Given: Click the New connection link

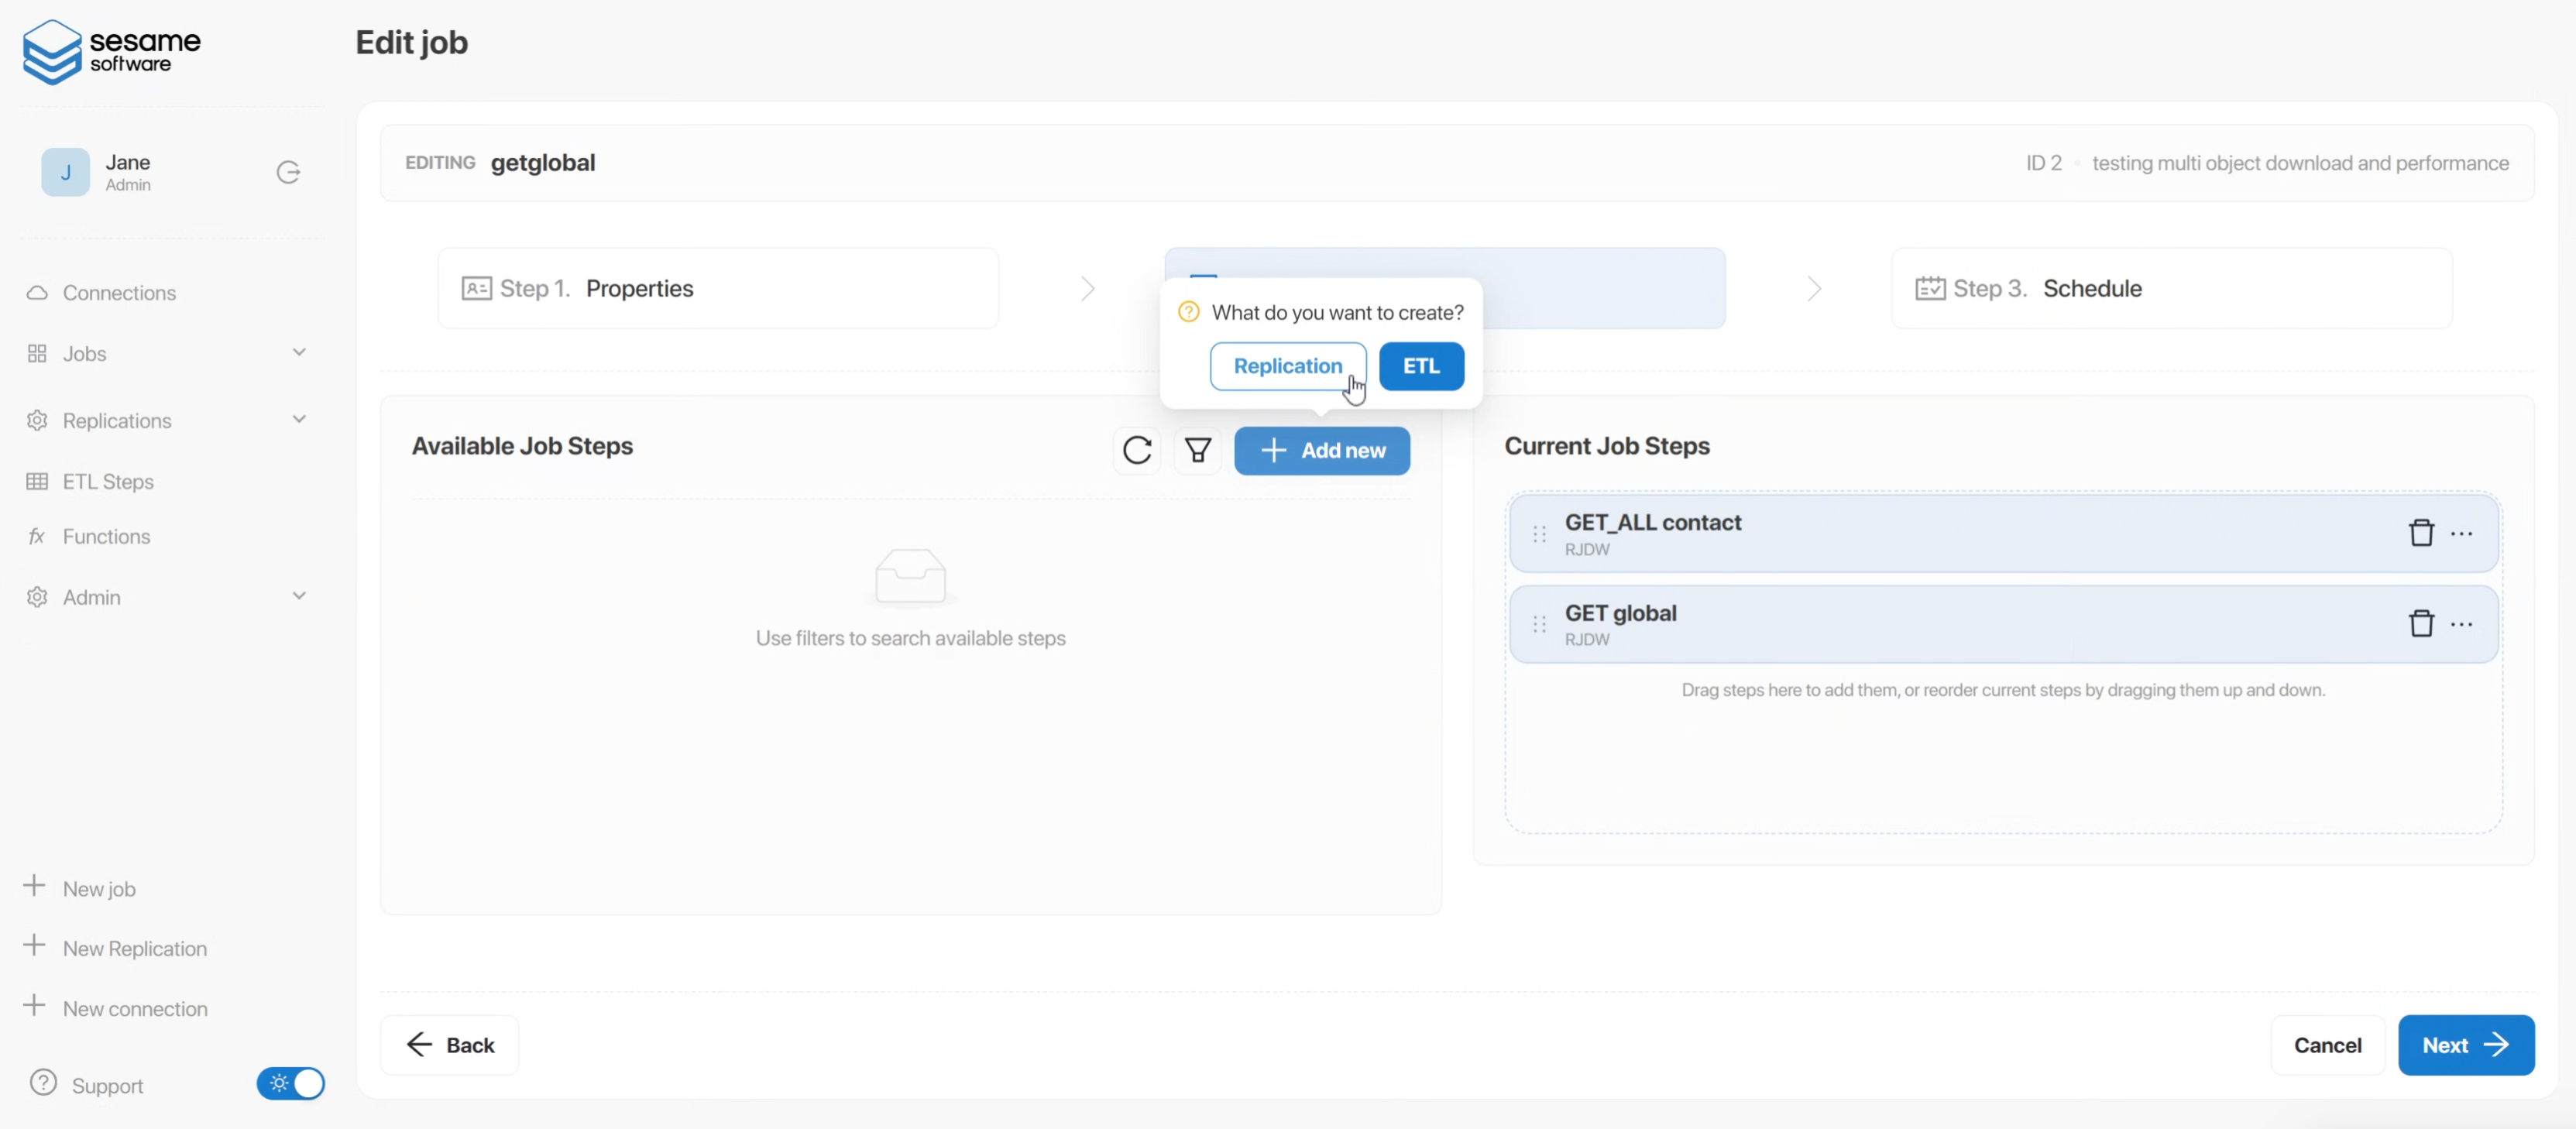Looking at the screenshot, I should [x=135, y=1009].
